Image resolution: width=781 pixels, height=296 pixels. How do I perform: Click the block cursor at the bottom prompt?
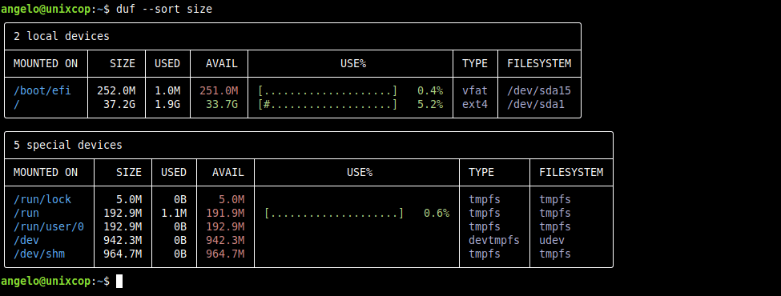tap(119, 281)
